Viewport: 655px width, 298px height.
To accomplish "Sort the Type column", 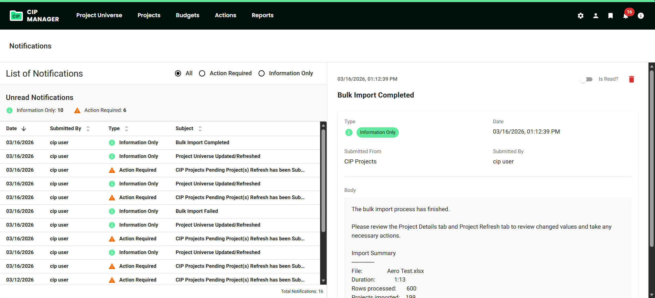I will (x=127, y=129).
